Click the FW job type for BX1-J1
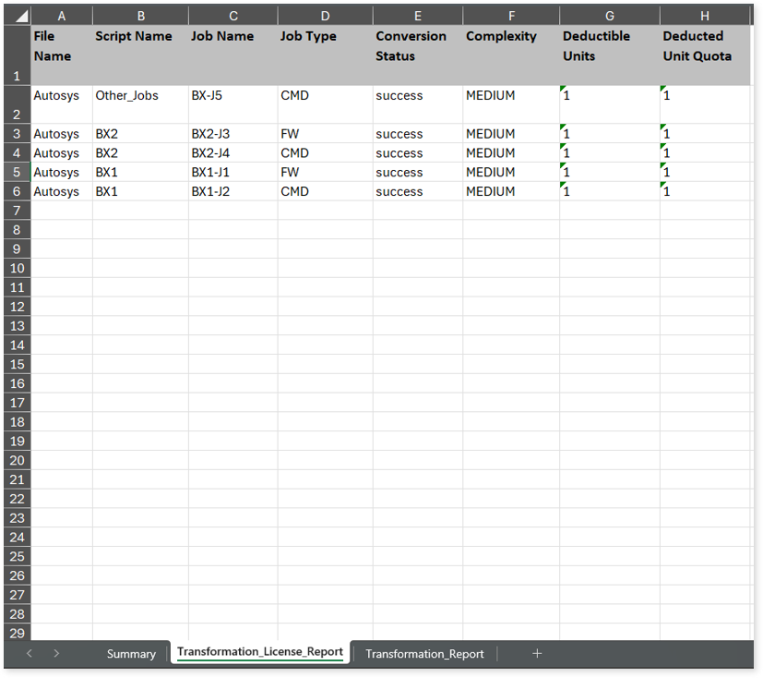 [x=325, y=172]
